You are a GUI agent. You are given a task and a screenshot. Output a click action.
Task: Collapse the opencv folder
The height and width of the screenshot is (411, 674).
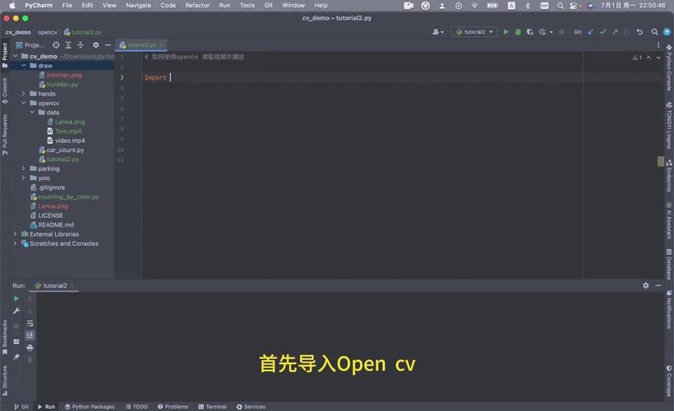[x=24, y=103]
